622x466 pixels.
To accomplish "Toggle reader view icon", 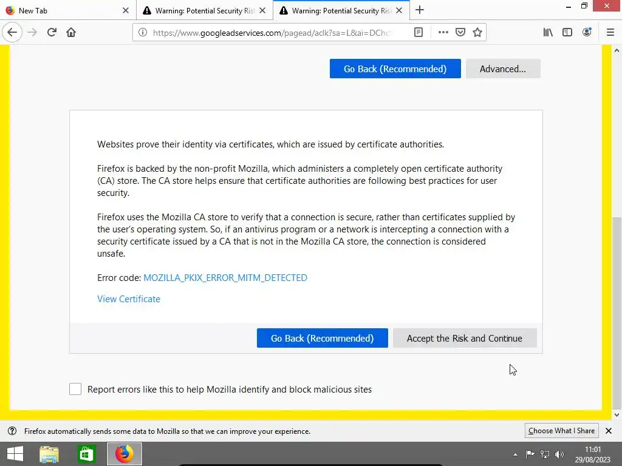I will pos(419,33).
